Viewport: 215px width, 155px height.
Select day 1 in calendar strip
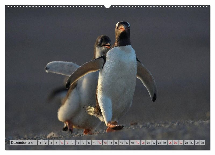[40, 143]
